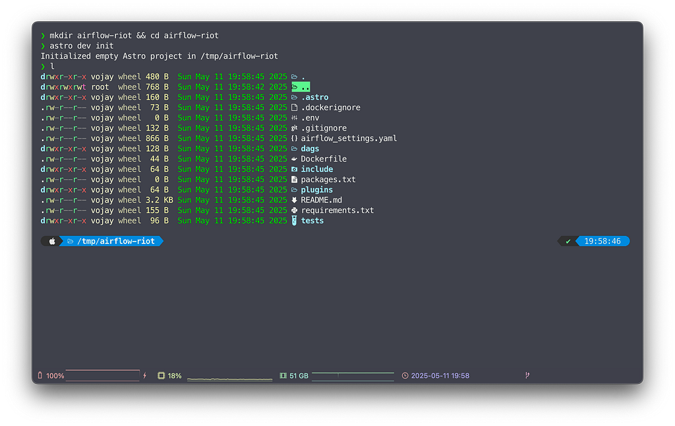Click the folder icon beside .astro
675x426 pixels.
pyautogui.click(x=295, y=98)
